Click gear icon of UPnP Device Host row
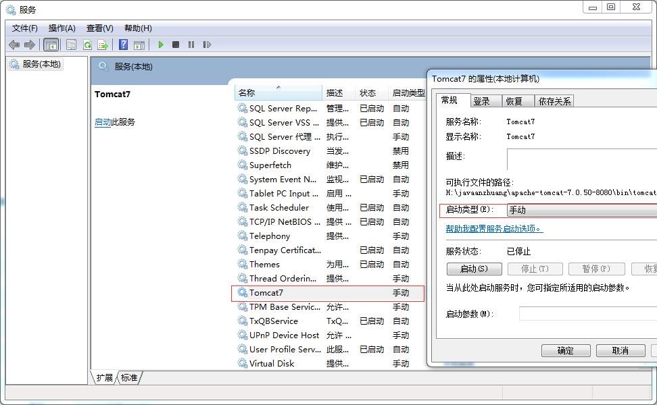This screenshot has width=657, height=405. click(243, 335)
